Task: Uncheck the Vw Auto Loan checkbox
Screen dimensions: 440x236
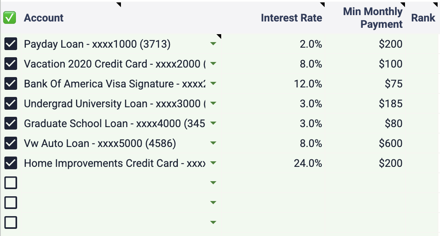Action: (x=11, y=143)
